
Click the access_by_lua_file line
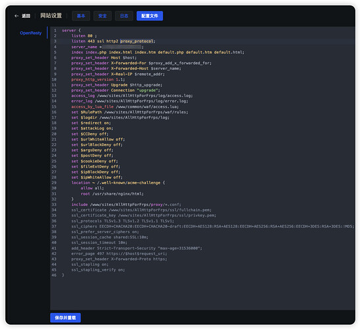click(x=125, y=107)
